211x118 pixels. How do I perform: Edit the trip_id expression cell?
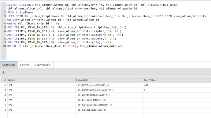coord(109,85)
